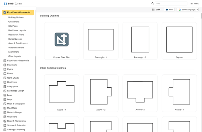Open the Square outline template
This screenshot has width=202, height=132.
[x=179, y=41]
